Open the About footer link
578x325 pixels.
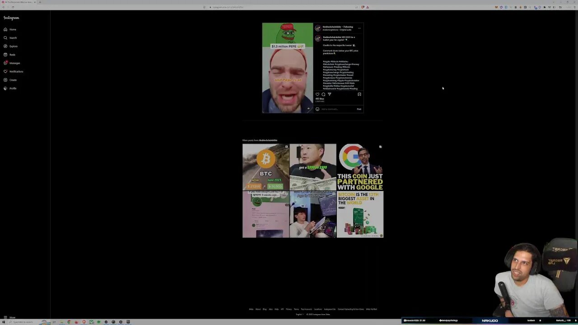258,309
